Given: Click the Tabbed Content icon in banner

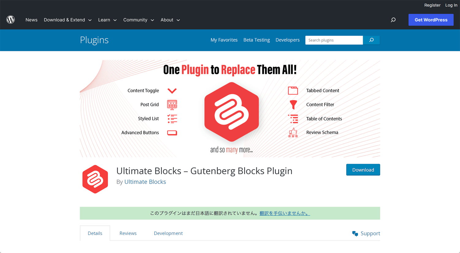Looking at the screenshot, I should coord(293,90).
